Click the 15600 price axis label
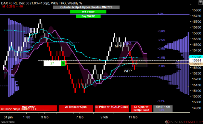Viewport: 203px width, 124px height. (197, 33)
